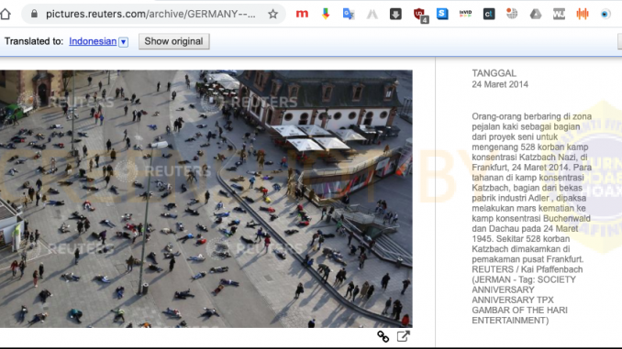Viewport: 622px width, 349px height.
Task: Go to the browser home page
Action: click(6, 15)
